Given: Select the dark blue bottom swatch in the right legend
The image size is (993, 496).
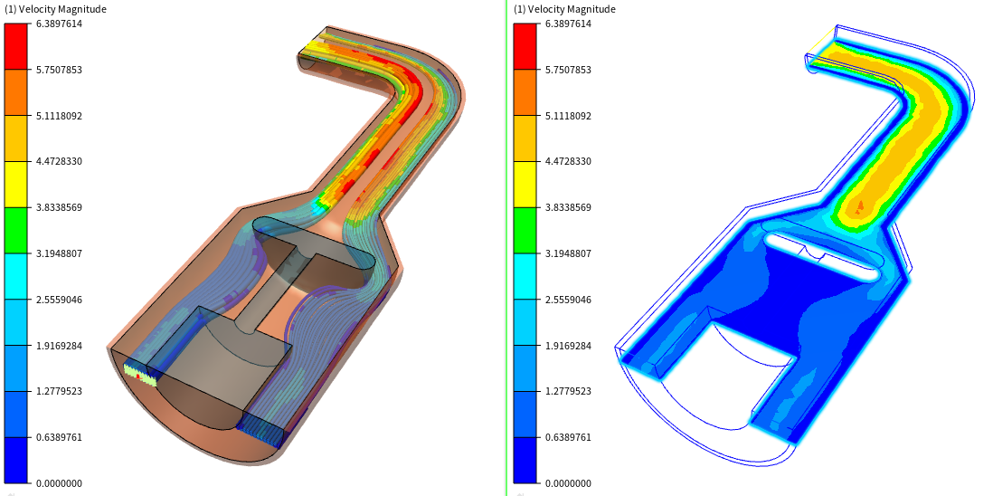Looking at the screenshot, I should tap(526, 460).
